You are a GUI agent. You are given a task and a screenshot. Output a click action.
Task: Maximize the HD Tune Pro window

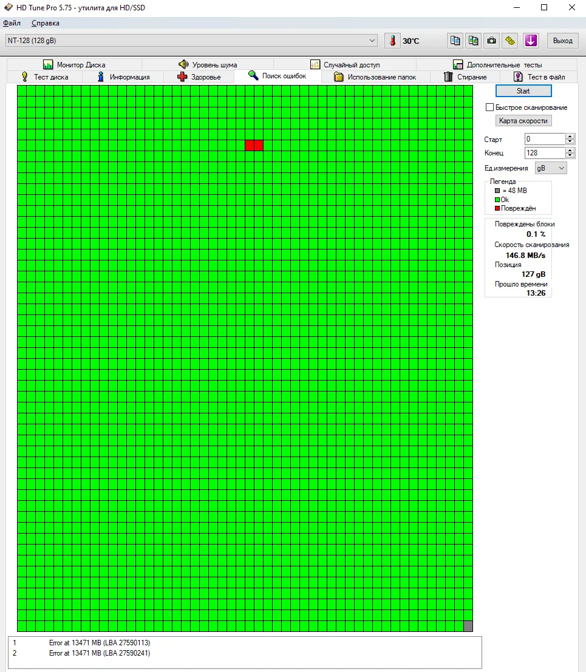coord(544,7)
